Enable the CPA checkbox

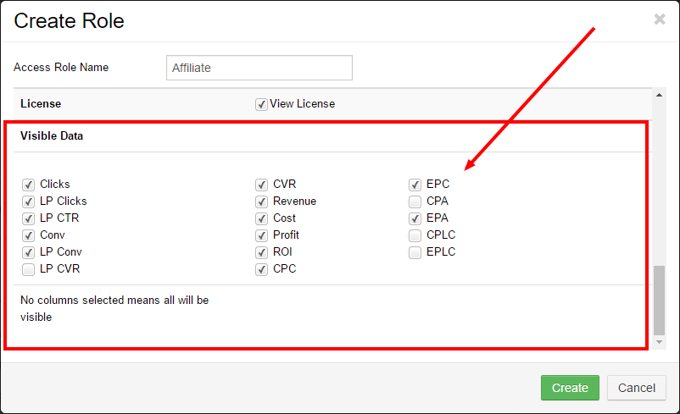pyautogui.click(x=415, y=201)
